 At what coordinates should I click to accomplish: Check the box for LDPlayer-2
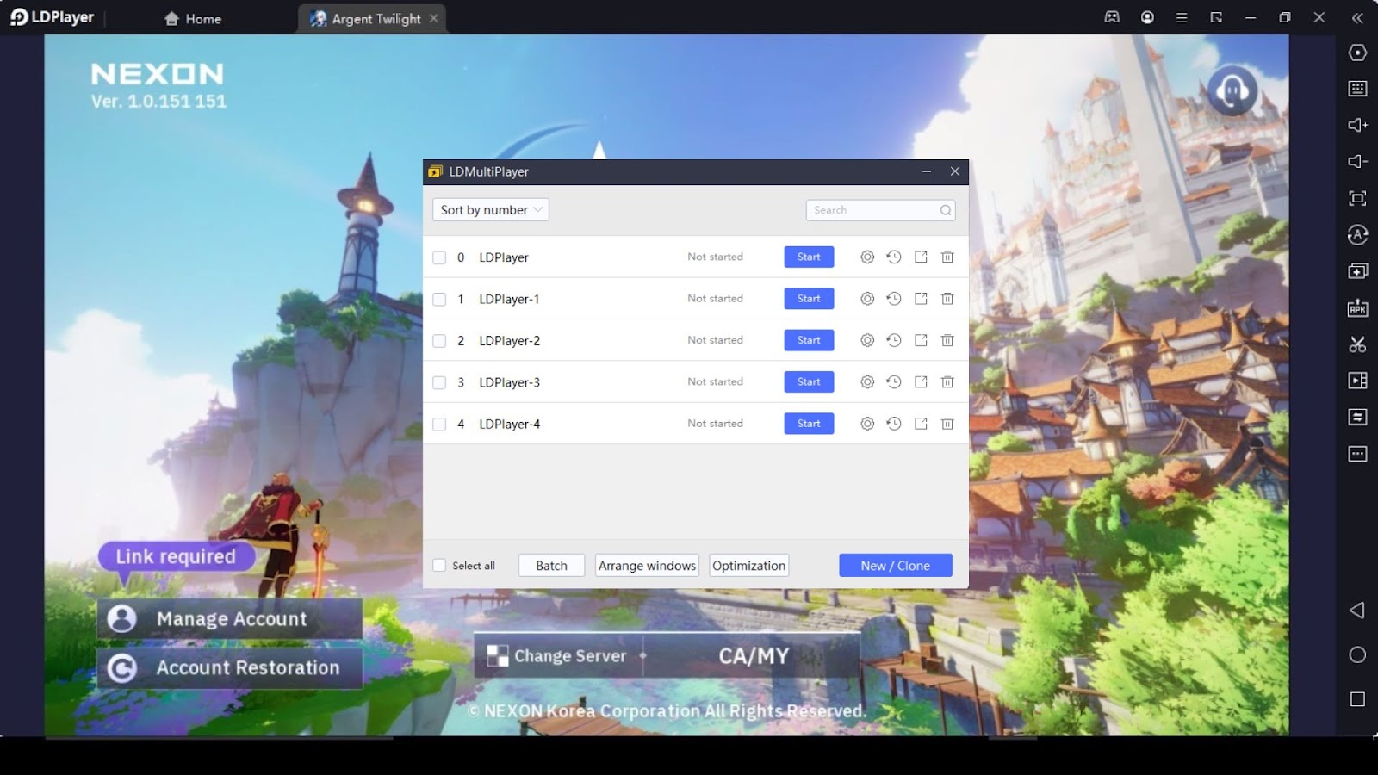coord(439,341)
